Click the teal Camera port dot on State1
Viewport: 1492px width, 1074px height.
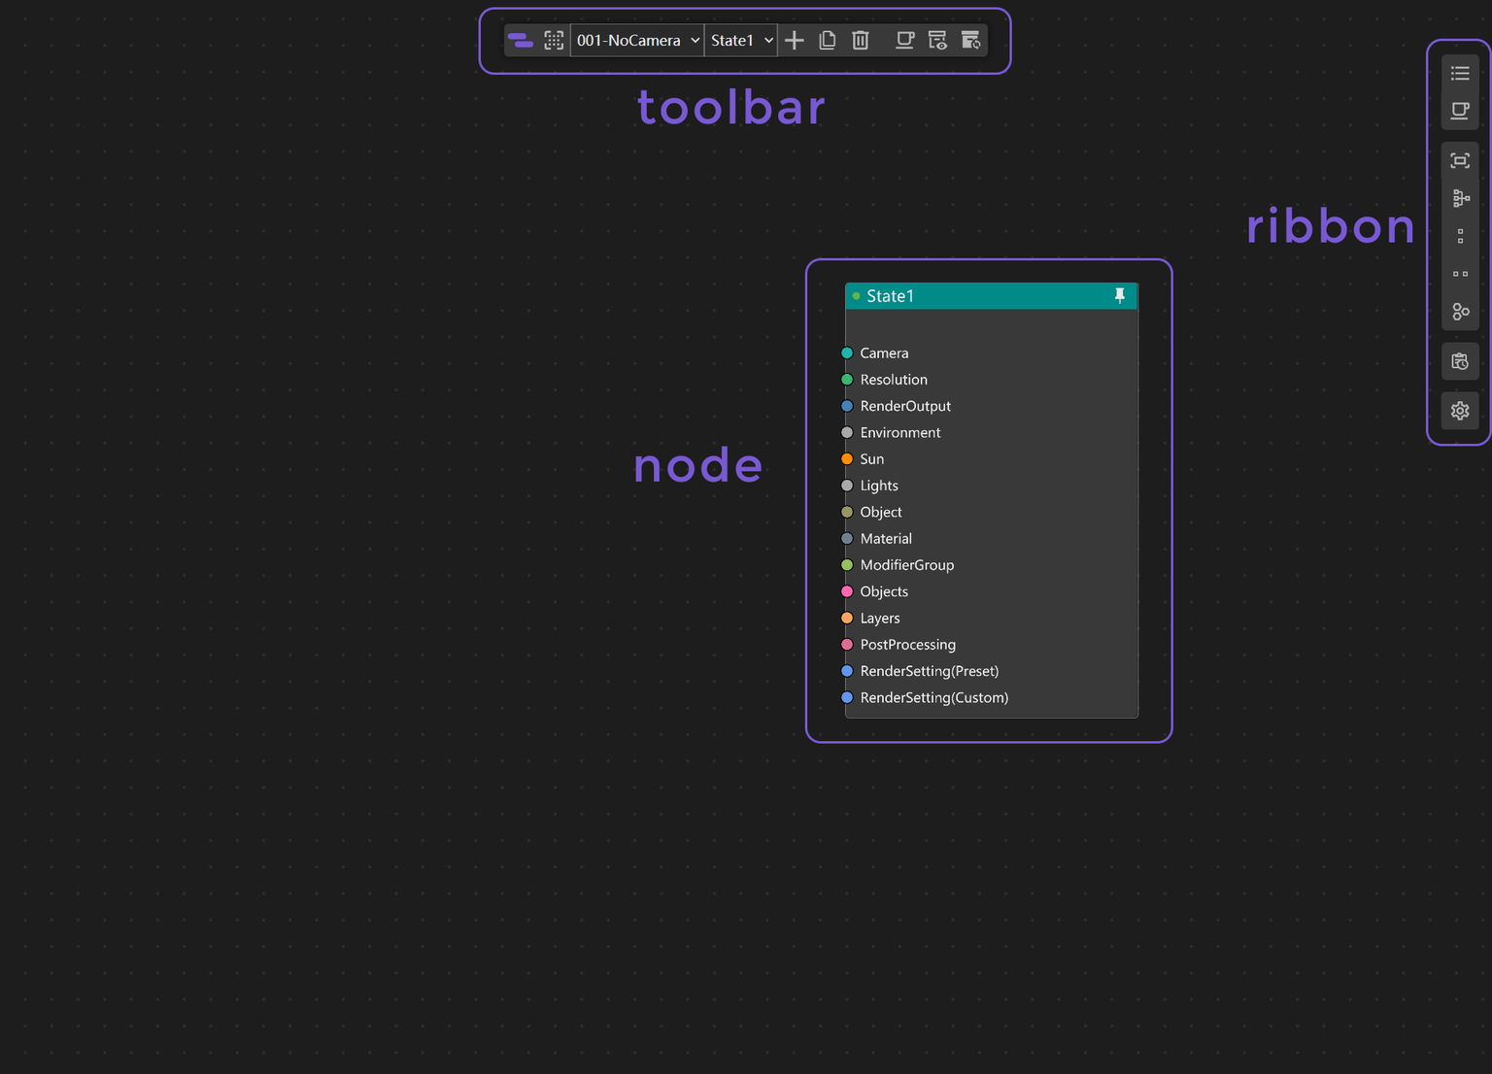846,352
